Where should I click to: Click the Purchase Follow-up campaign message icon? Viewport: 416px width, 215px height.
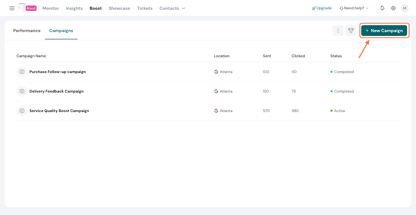(x=22, y=72)
